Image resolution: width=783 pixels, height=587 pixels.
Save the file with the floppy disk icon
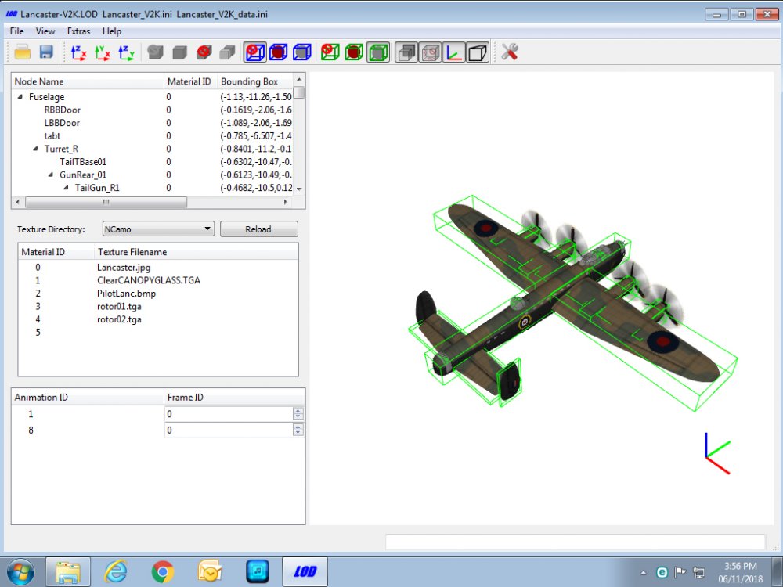(x=46, y=52)
